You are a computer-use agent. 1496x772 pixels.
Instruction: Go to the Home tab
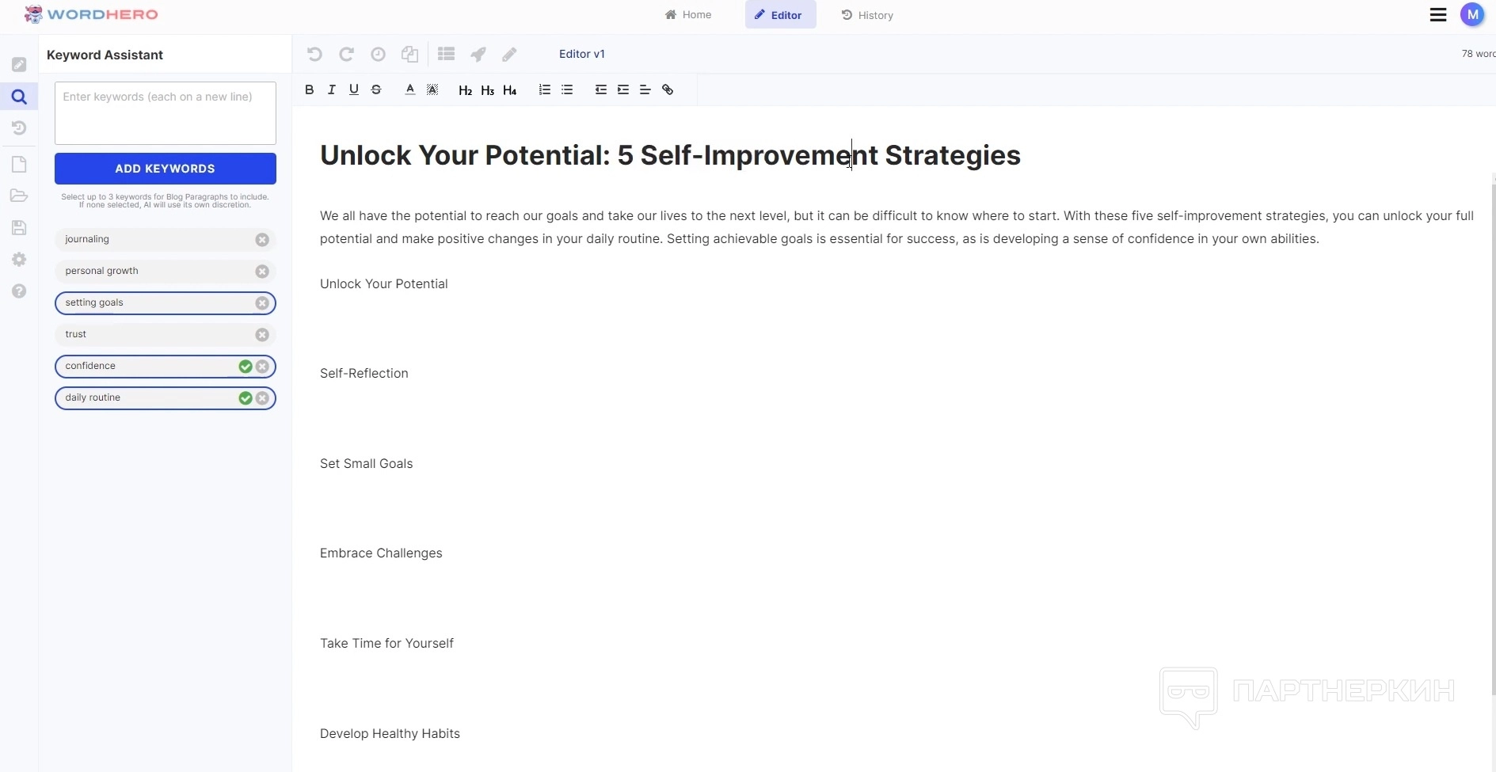[688, 15]
